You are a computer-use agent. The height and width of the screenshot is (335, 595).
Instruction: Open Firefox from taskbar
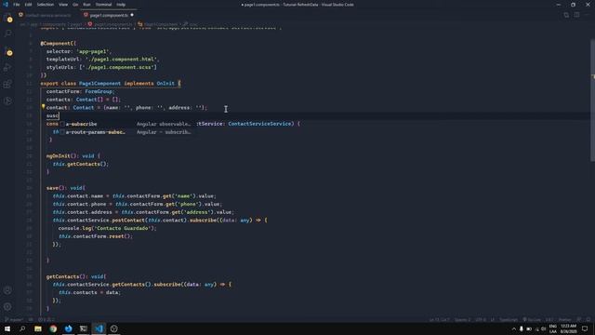coord(68,328)
